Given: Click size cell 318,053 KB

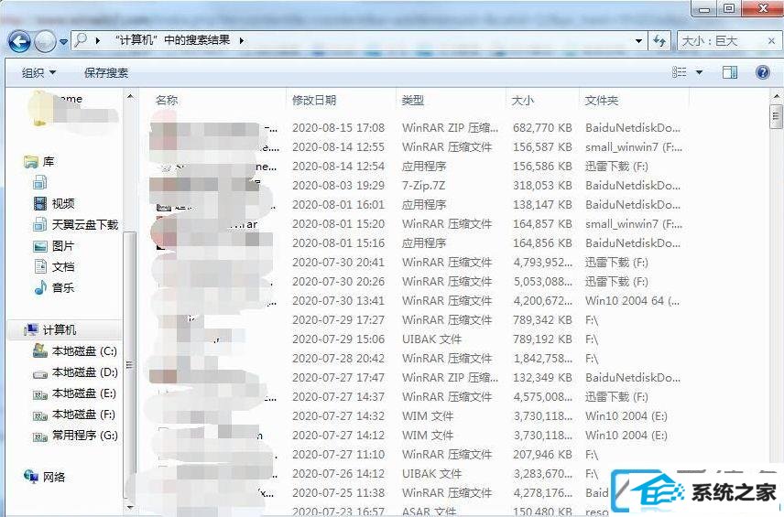Looking at the screenshot, I should coord(542,186).
